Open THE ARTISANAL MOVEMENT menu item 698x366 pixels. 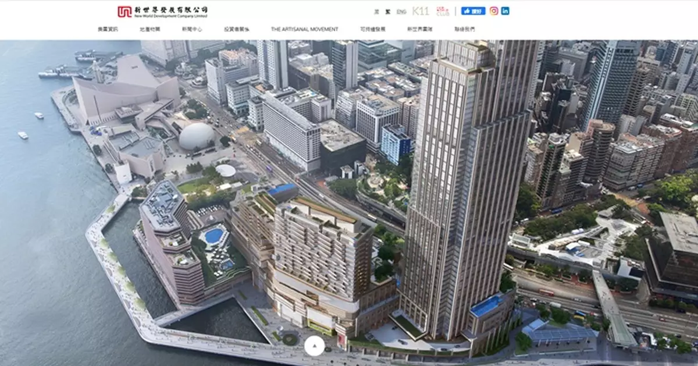[x=304, y=29]
